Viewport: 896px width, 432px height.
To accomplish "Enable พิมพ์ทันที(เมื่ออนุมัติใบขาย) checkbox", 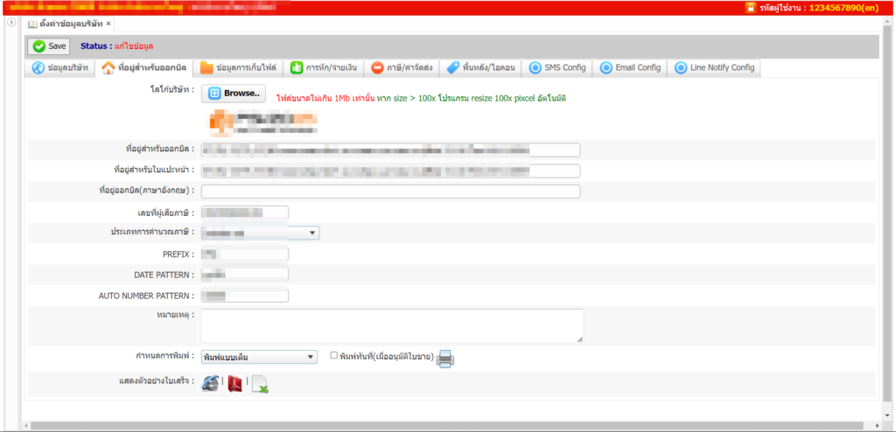I will [x=334, y=356].
